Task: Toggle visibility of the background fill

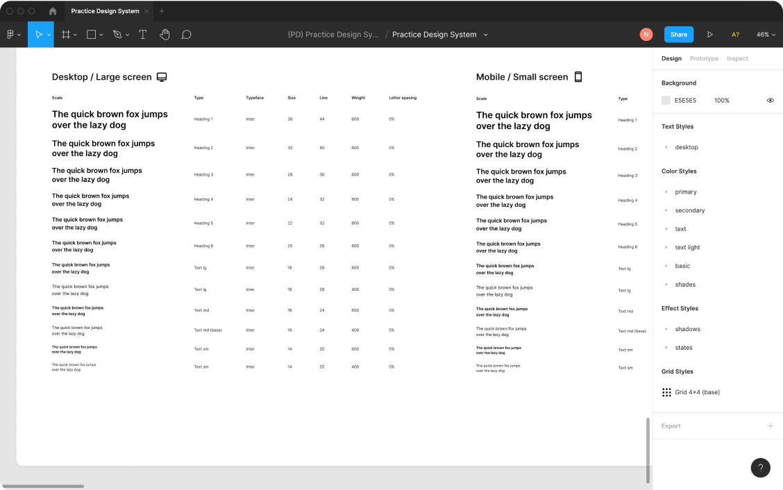Action: click(770, 100)
